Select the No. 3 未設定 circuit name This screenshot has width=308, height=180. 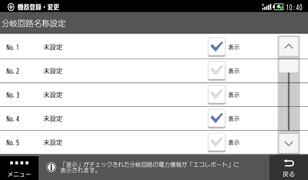point(53,95)
